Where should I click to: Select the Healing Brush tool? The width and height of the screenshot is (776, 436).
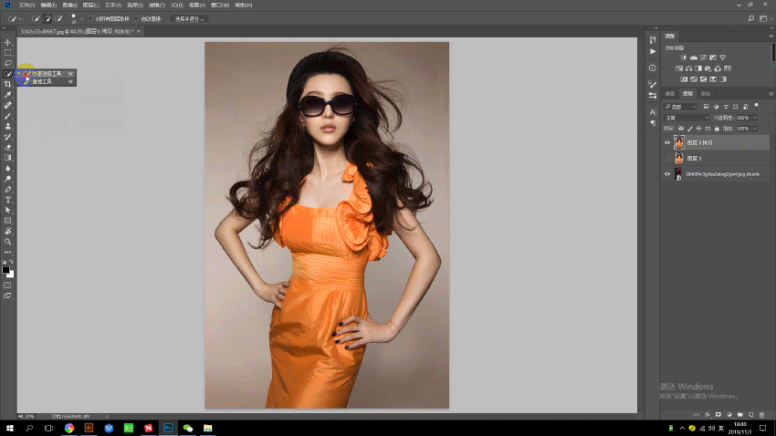[x=8, y=105]
